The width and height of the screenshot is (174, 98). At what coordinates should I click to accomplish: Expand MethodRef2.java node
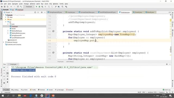click(x=8, y=31)
